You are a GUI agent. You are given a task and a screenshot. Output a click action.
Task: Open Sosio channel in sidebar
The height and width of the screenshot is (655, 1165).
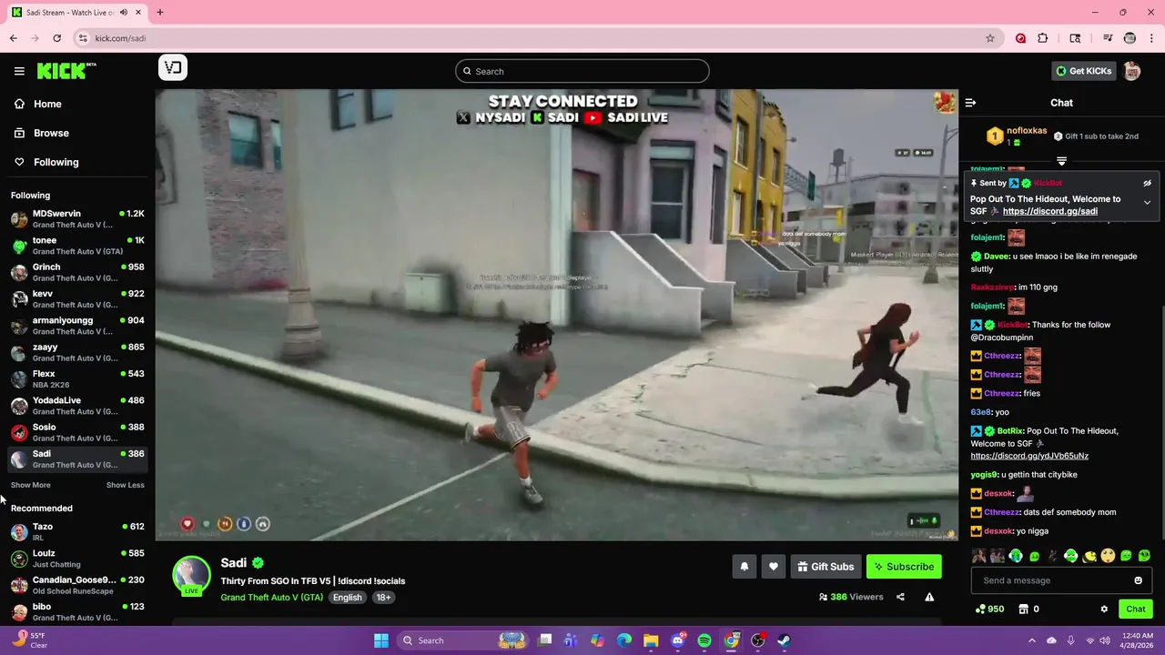click(77, 433)
